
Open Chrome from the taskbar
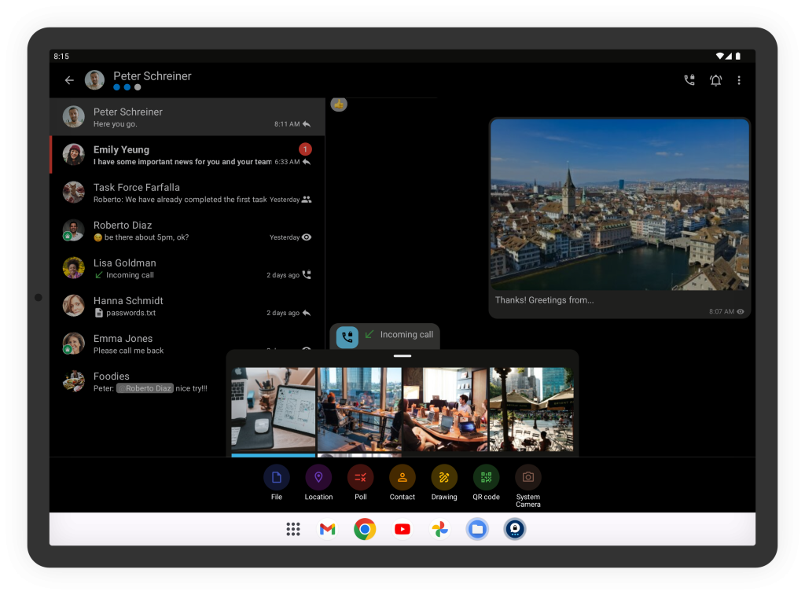364,529
